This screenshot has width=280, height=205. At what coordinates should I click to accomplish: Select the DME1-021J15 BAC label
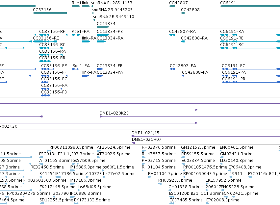point(145,133)
